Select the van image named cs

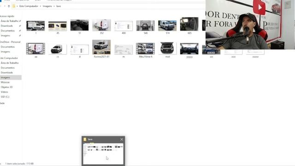(x=58, y=49)
